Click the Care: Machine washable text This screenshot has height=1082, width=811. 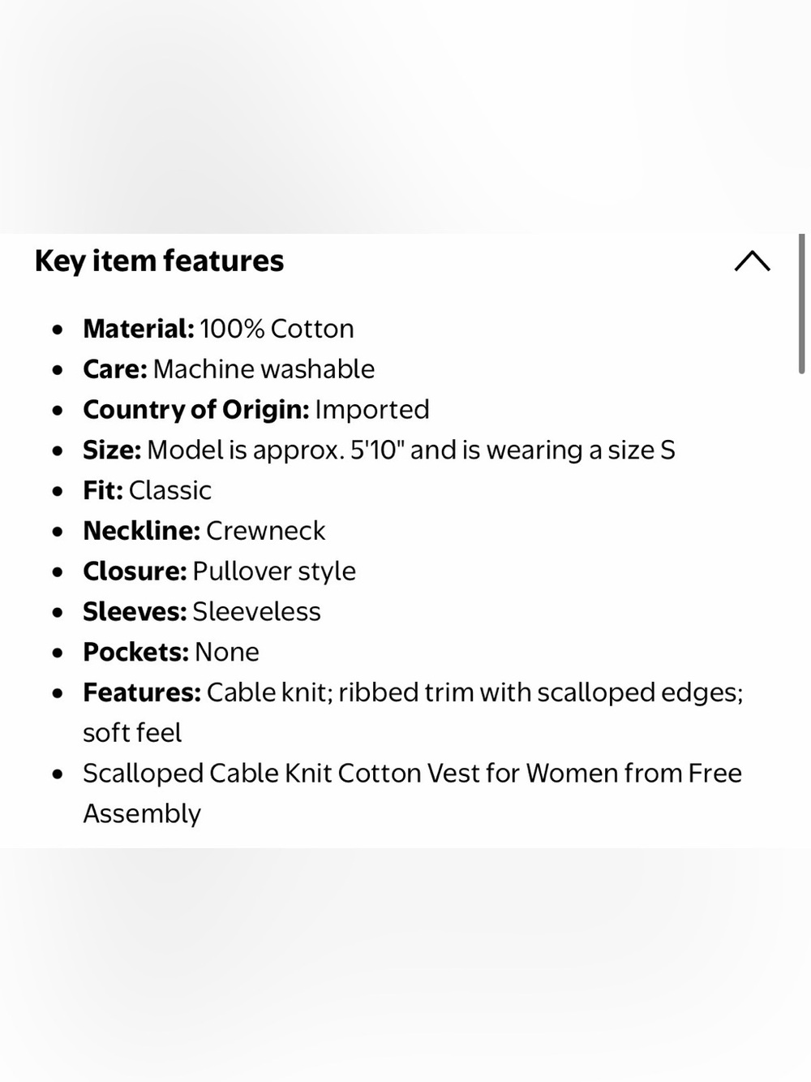(229, 369)
